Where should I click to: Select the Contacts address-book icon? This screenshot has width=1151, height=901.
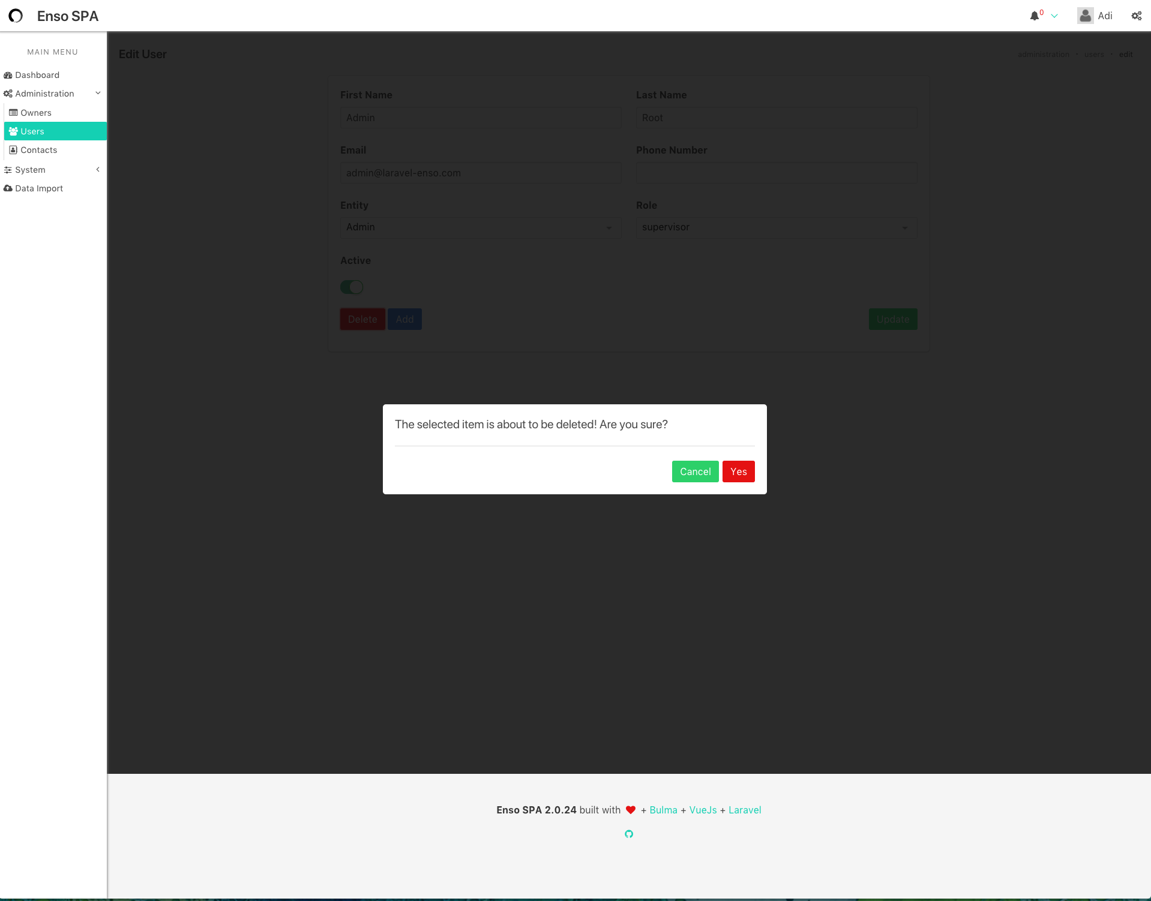pos(12,149)
